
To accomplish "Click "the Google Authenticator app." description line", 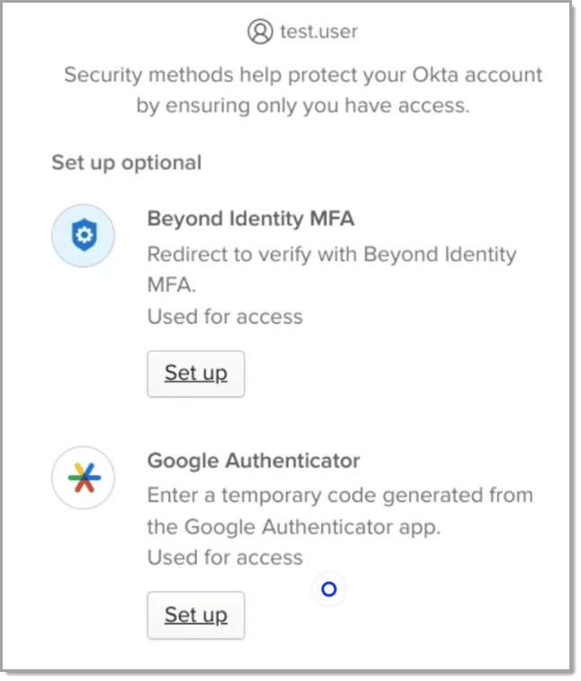I will pos(294,526).
